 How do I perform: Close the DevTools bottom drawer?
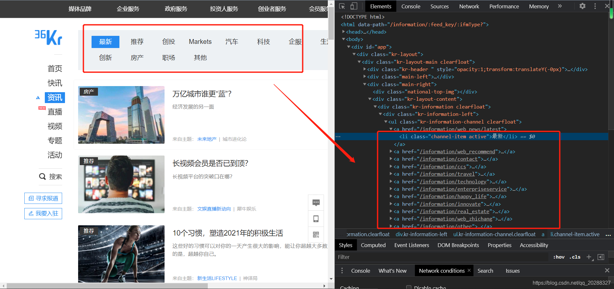(607, 270)
